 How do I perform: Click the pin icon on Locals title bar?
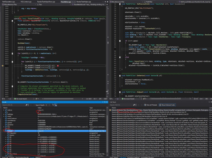tap(105, 102)
